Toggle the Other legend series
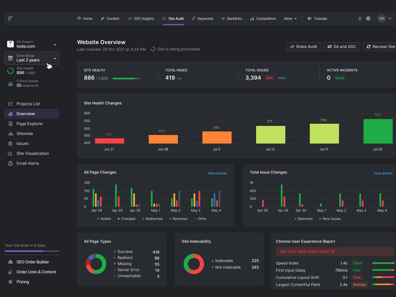This screenshot has width=396, height=297. tap(200, 219)
